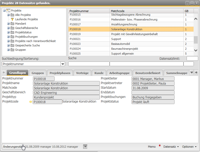Select the Baumaschinenprojekt row P100024
The height and width of the screenshot is (152, 200).
click(x=126, y=49)
